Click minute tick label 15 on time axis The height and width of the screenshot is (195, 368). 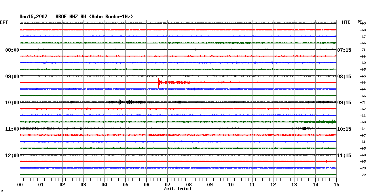point(336,185)
